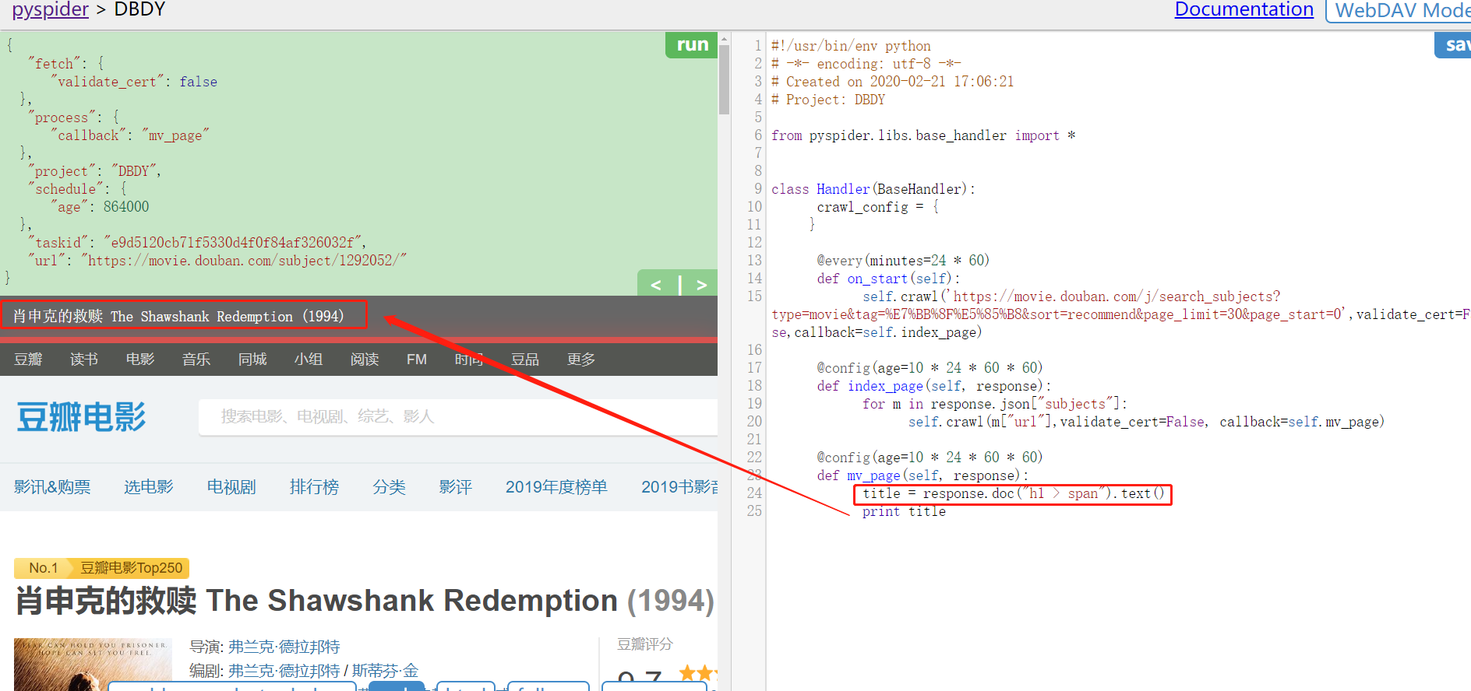This screenshot has height=691, width=1471.
Task: Click the scrollbar up arrow of task panel
Action: click(724, 38)
